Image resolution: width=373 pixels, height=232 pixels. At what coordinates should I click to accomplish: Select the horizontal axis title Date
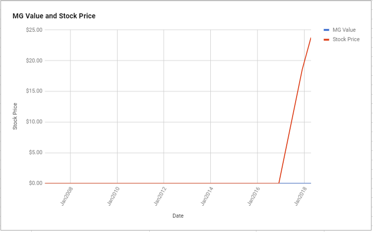[178, 216]
